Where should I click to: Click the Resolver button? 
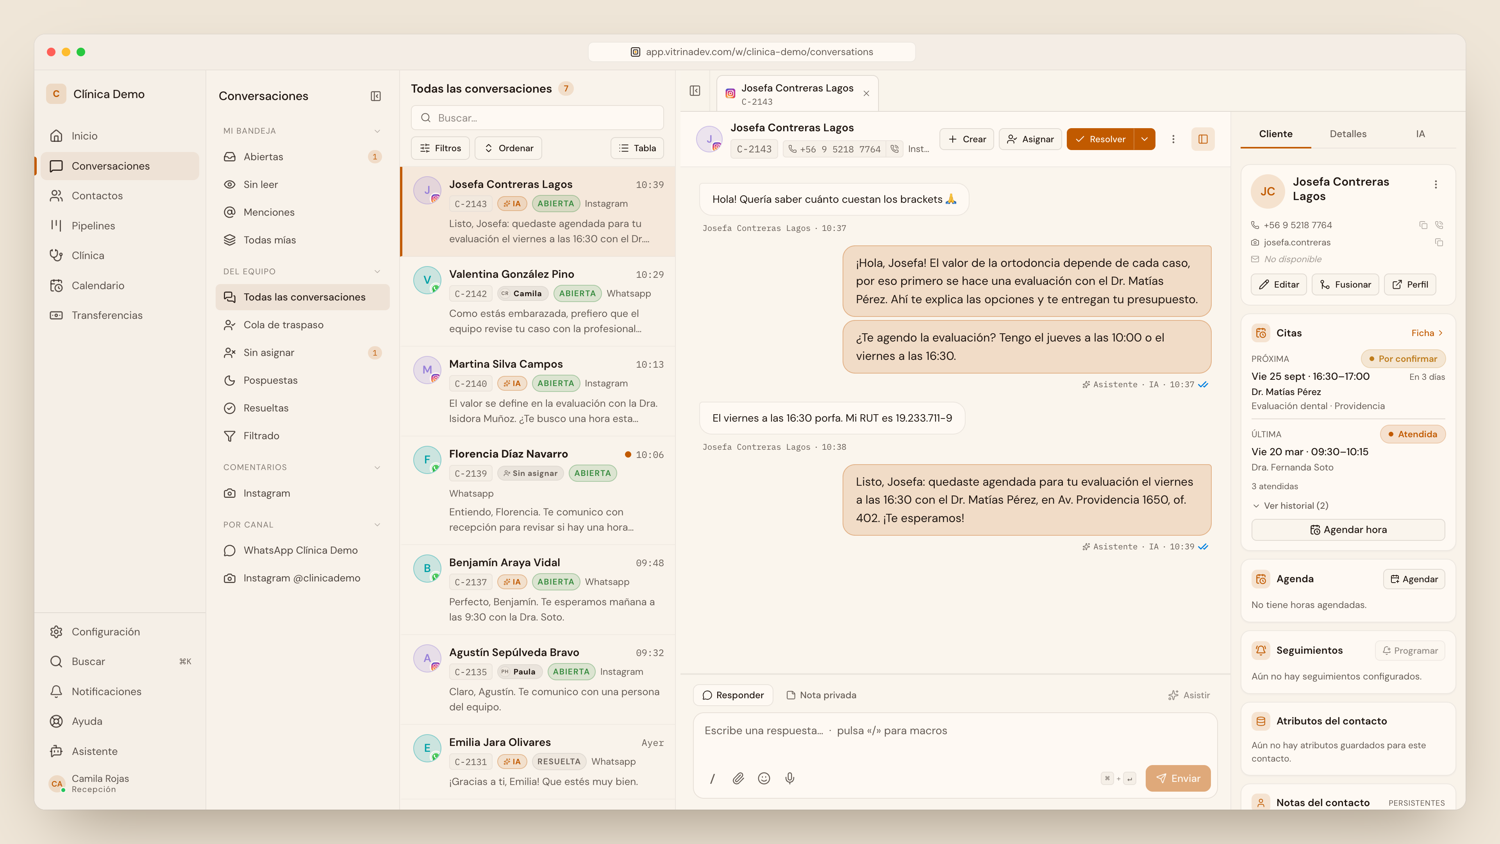pos(1100,139)
